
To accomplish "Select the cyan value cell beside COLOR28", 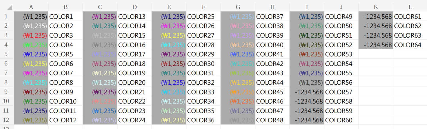I will click(x=169, y=45).
